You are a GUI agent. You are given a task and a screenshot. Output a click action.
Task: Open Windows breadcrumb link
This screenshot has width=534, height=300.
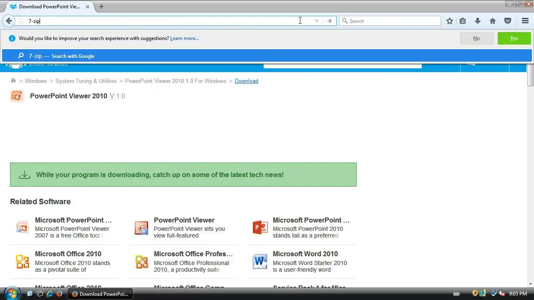36,81
